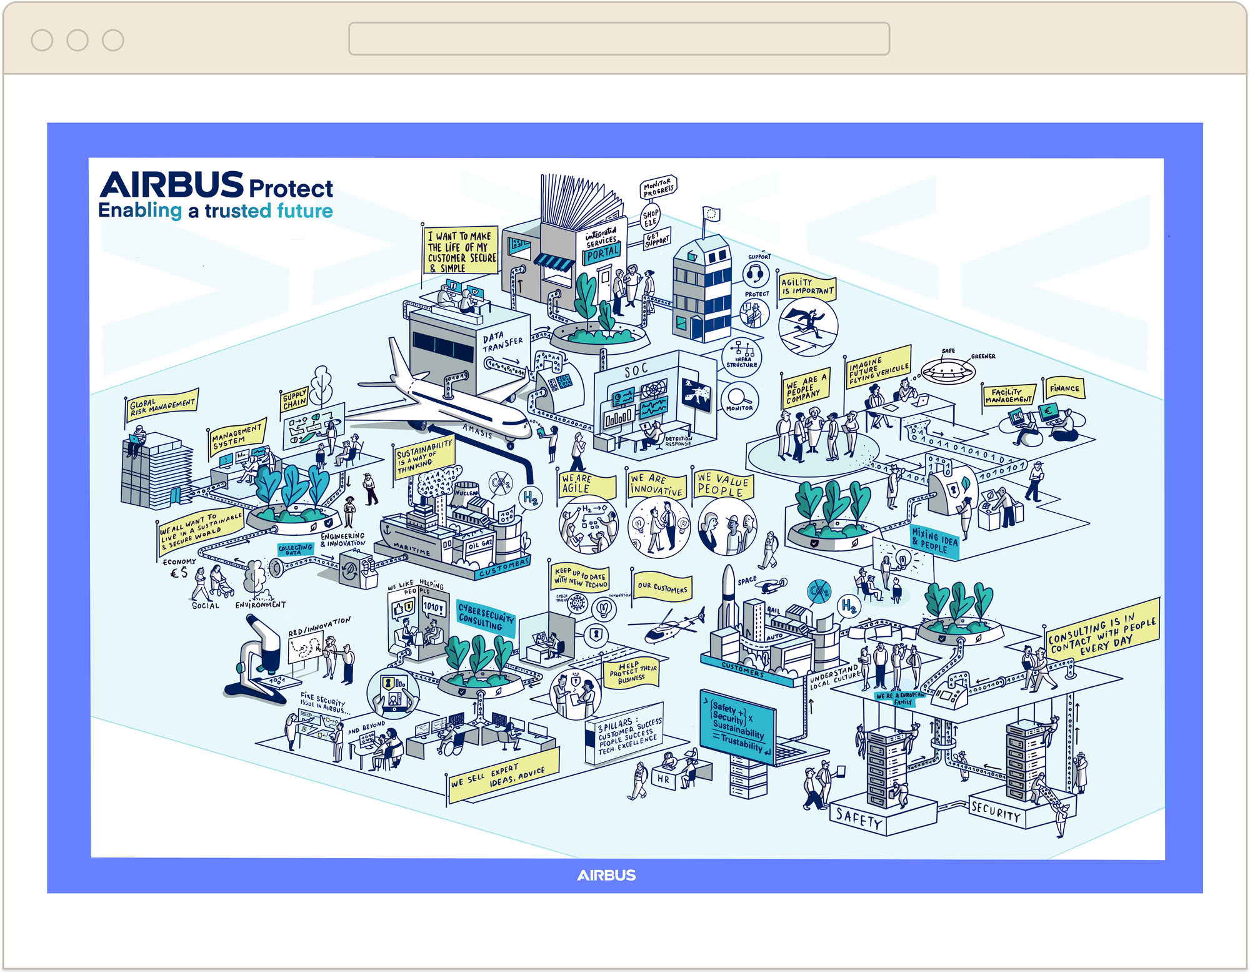The width and height of the screenshot is (1250, 973).
Task: Click the 'Portal' sign on the building
Action: click(602, 254)
